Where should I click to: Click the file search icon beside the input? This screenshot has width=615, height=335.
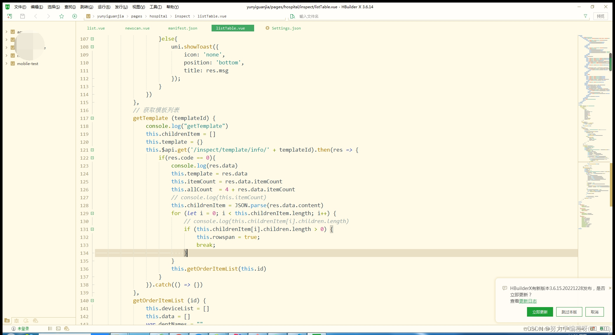tap(293, 16)
